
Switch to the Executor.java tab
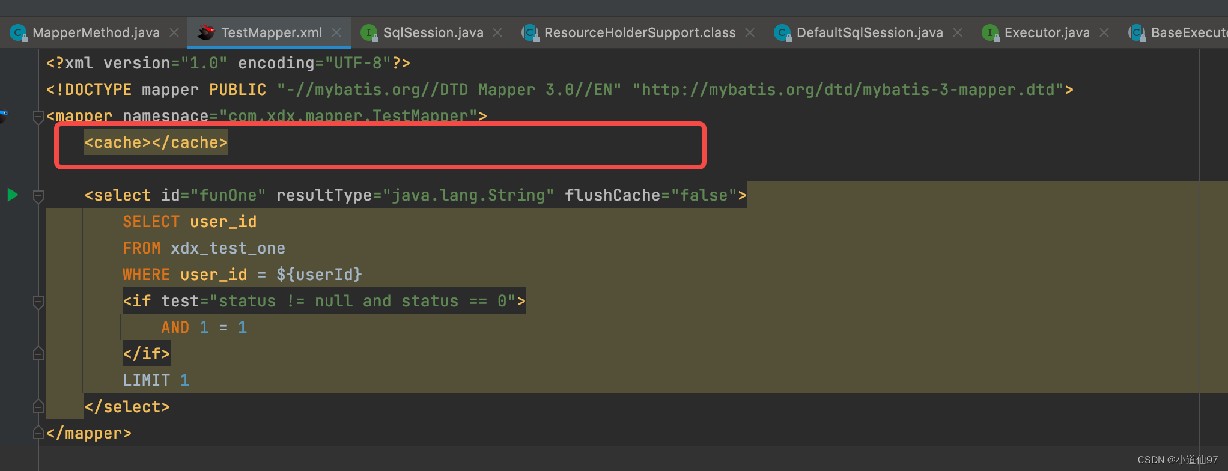click(x=1047, y=32)
